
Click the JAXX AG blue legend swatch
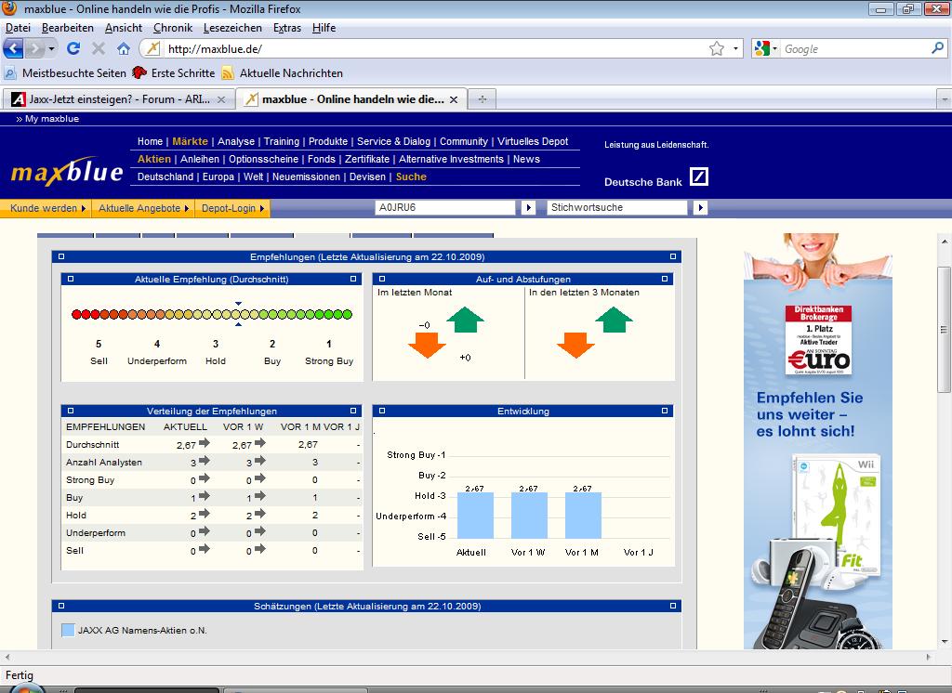[68, 631]
